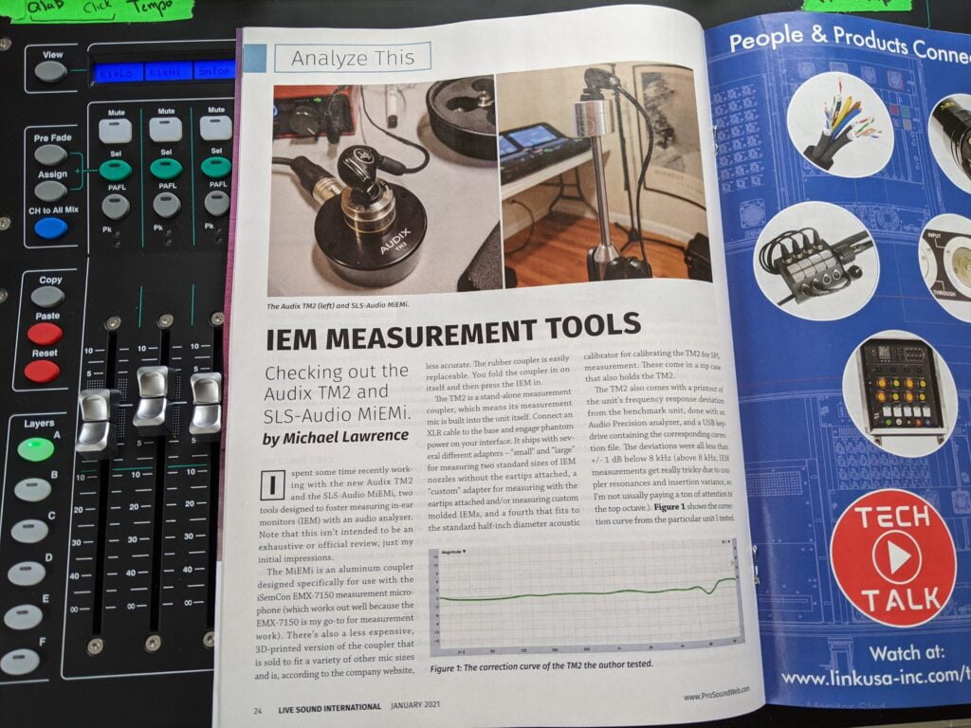This screenshot has height=728, width=971.
Task: Toggle the green Sel button on KikLo
Action: point(115,170)
